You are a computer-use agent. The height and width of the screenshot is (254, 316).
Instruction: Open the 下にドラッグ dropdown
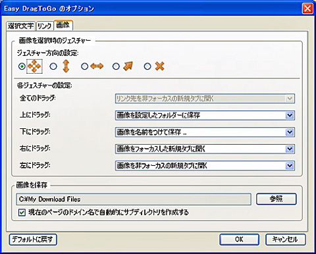pyautogui.click(x=205, y=132)
